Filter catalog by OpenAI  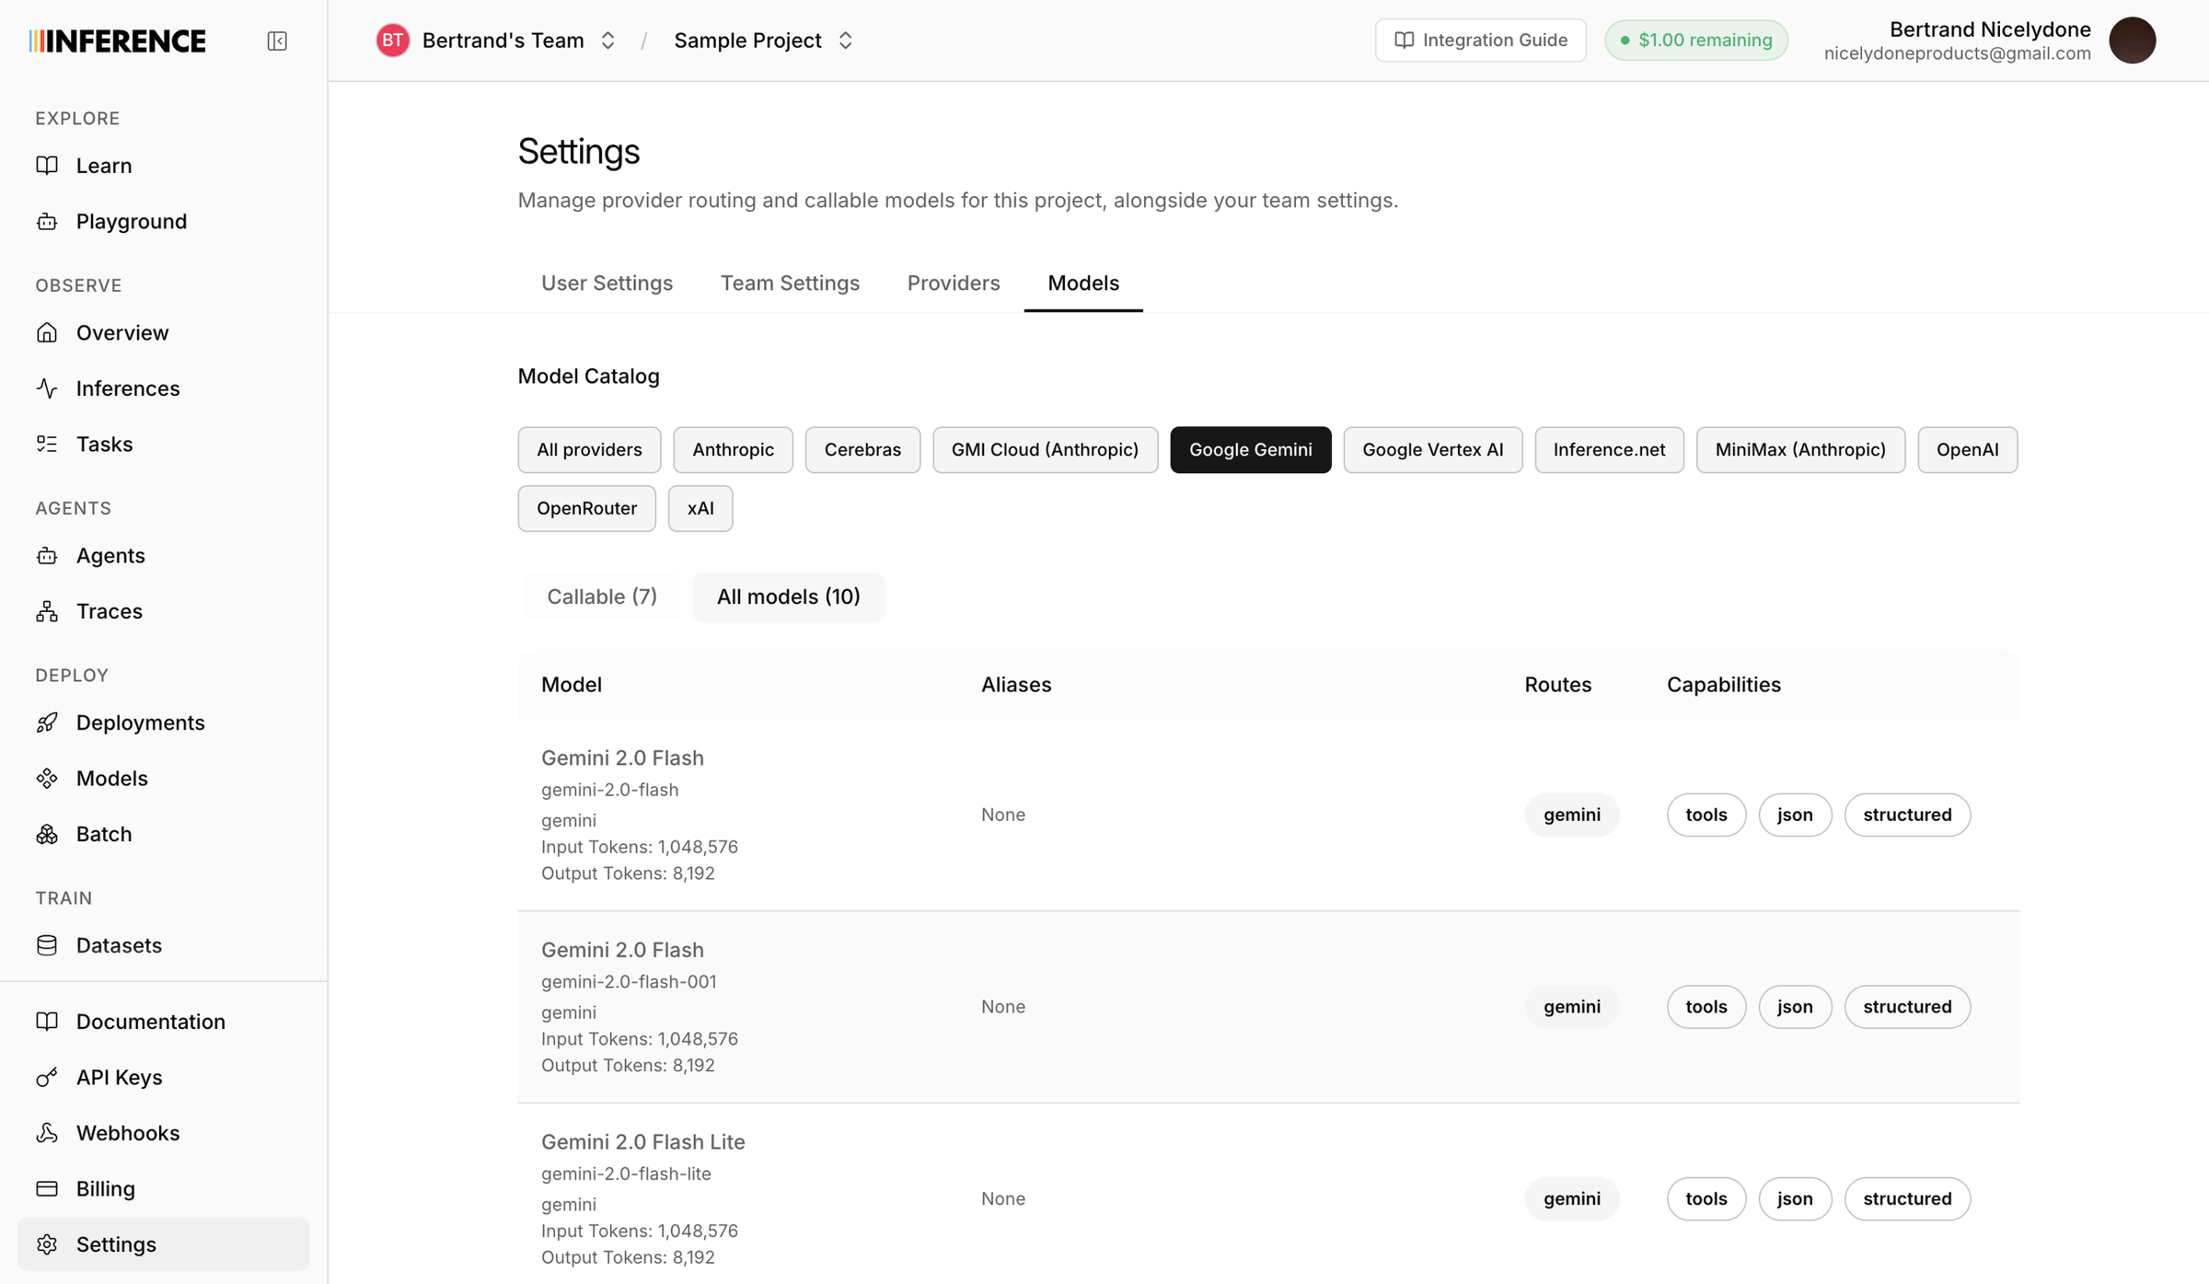coord(1967,449)
